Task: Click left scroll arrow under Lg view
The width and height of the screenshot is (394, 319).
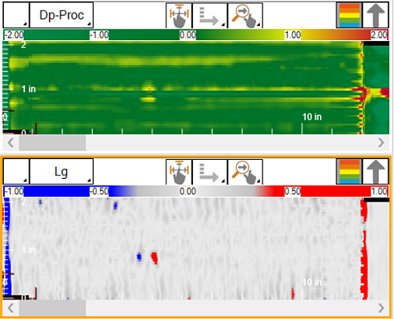Action: (11, 308)
